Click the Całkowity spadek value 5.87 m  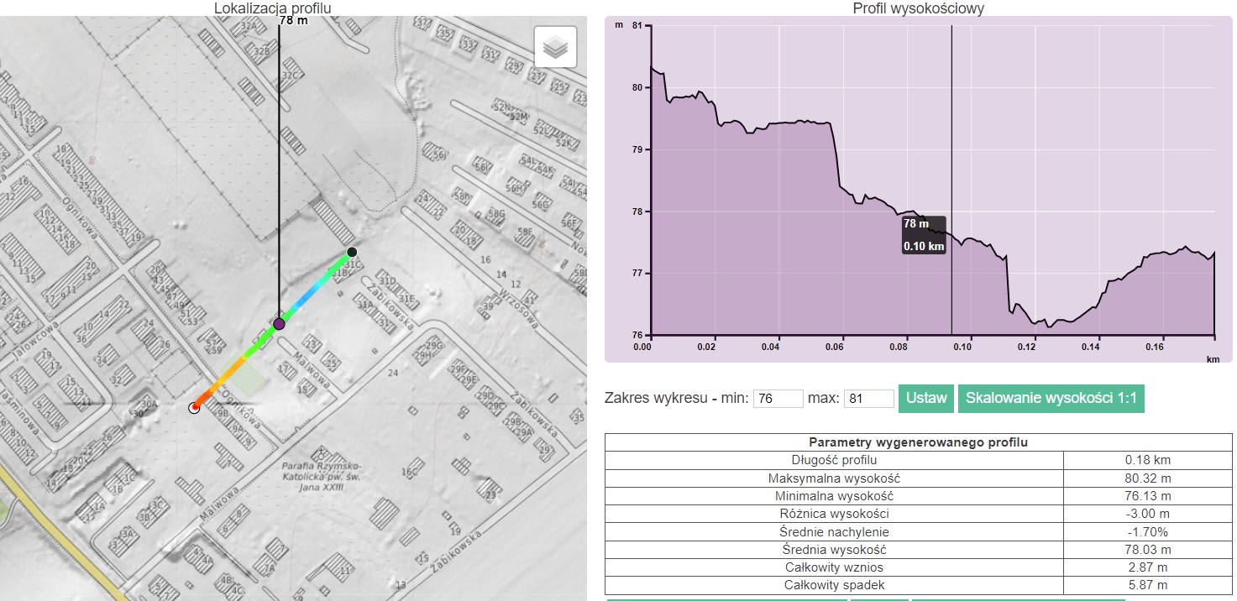(1147, 585)
